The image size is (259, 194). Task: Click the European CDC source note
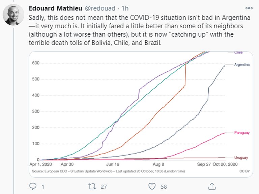click(108, 171)
